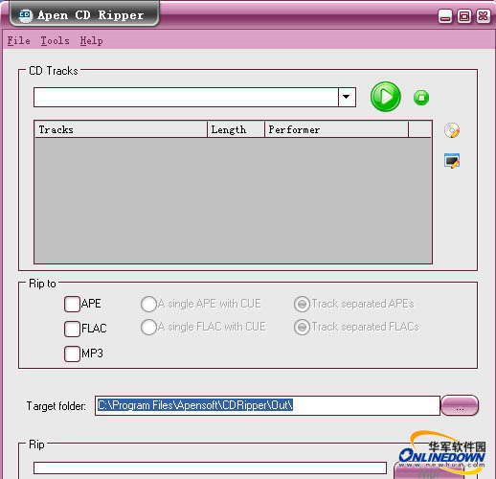Image resolution: width=496 pixels, height=479 pixels.
Task: Open the Tools menu
Action: pos(55,41)
